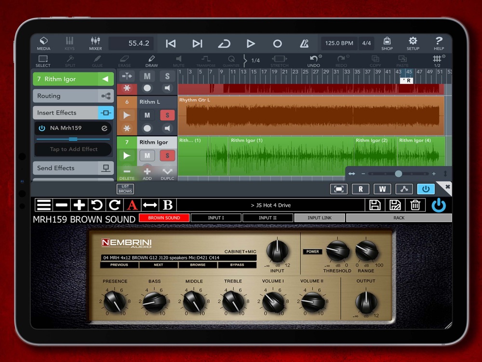Redo the plugin parameter change

(114, 205)
